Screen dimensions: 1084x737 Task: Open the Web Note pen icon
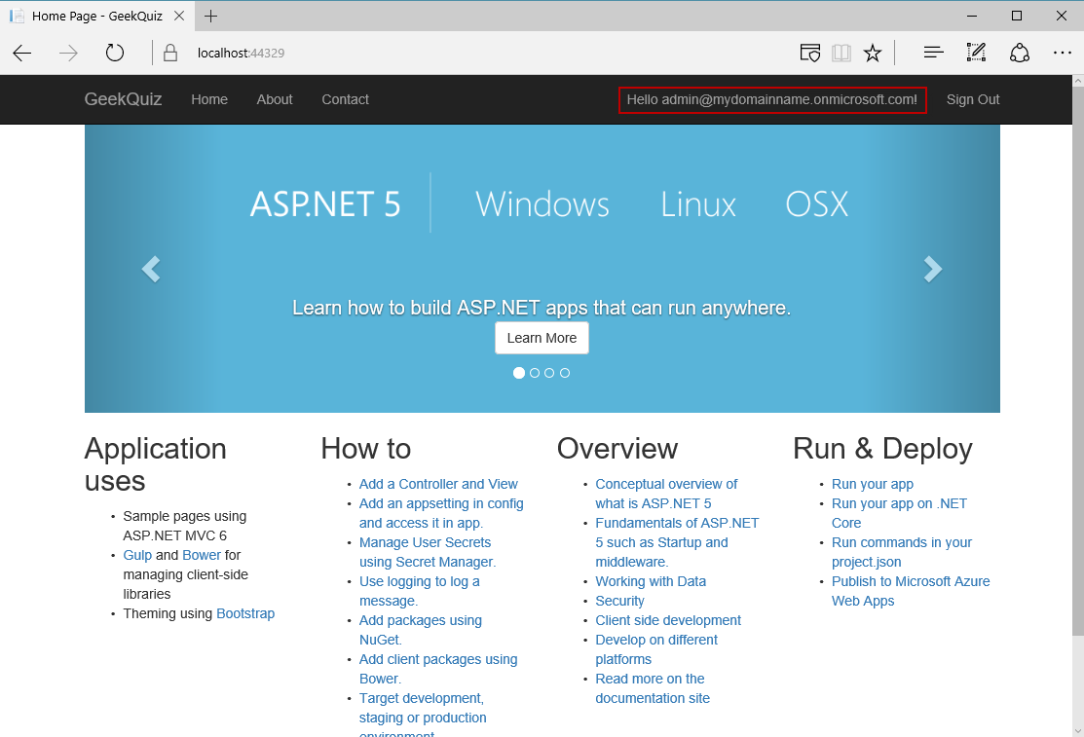(x=976, y=54)
